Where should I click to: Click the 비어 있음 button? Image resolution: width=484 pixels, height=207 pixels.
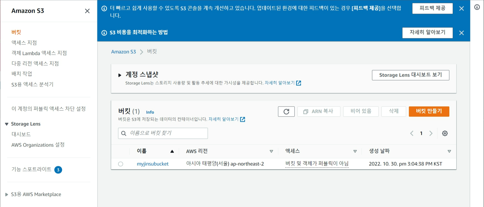pyautogui.click(x=361, y=112)
